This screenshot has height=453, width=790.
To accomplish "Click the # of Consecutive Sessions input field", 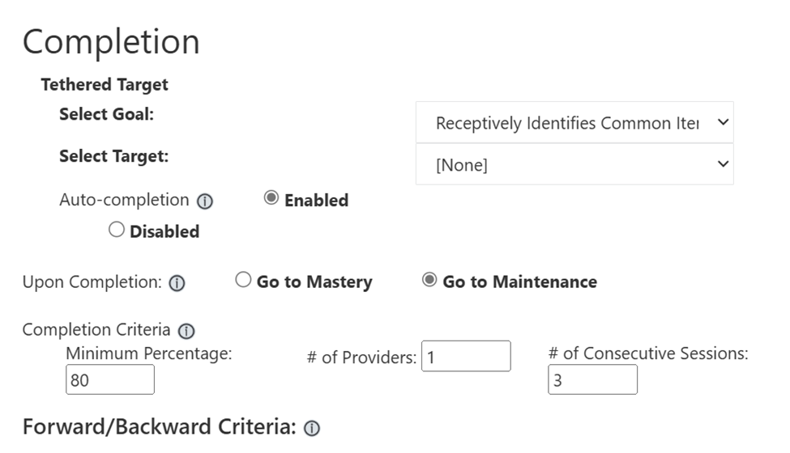I will 592,379.
